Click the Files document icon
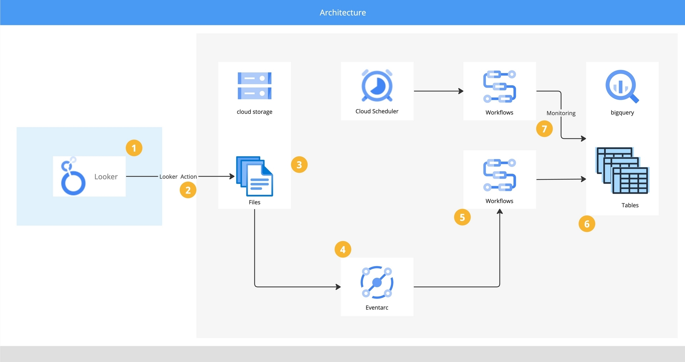 point(254,176)
